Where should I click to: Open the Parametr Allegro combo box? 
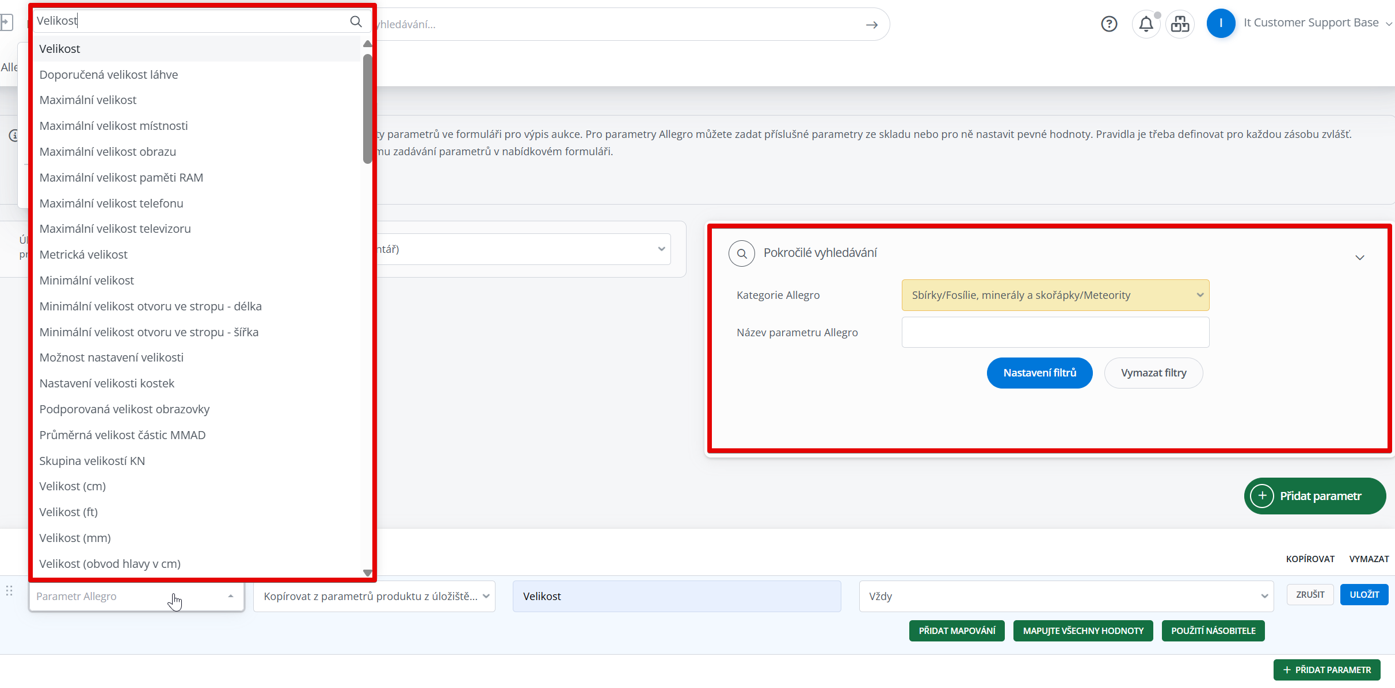[x=136, y=597]
